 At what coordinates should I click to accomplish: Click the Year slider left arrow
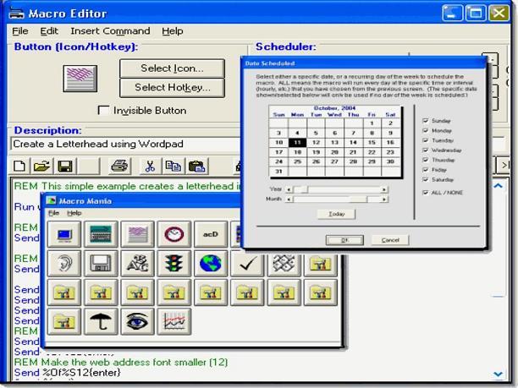pos(289,189)
